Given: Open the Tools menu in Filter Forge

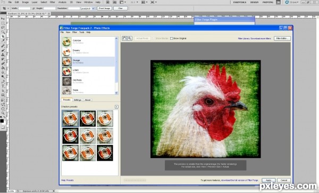Looking at the screenshot, I should [x=81, y=32].
